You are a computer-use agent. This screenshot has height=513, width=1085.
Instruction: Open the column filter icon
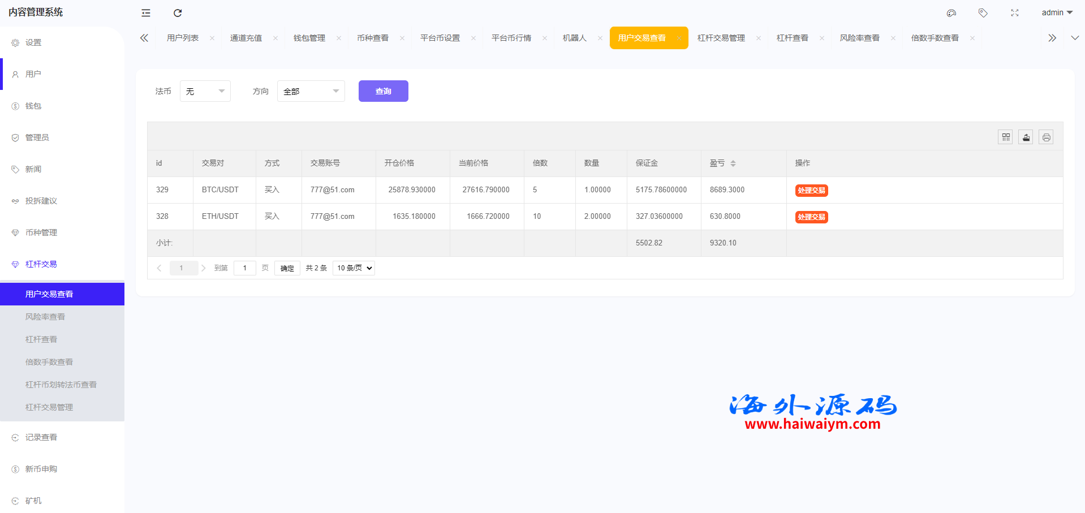point(1005,137)
